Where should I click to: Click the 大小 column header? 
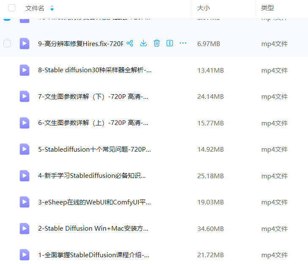coord(203,8)
